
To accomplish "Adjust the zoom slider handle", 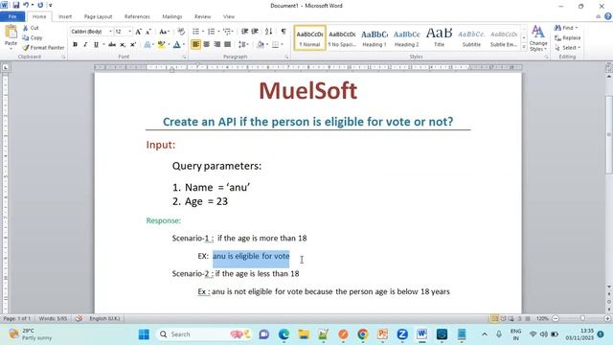I will pyautogui.click(x=582, y=318).
